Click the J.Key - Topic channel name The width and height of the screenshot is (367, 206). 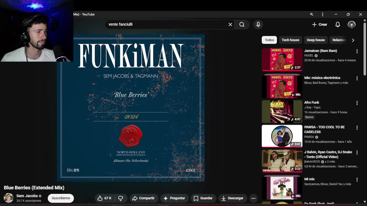pyautogui.click(x=313, y=107)
